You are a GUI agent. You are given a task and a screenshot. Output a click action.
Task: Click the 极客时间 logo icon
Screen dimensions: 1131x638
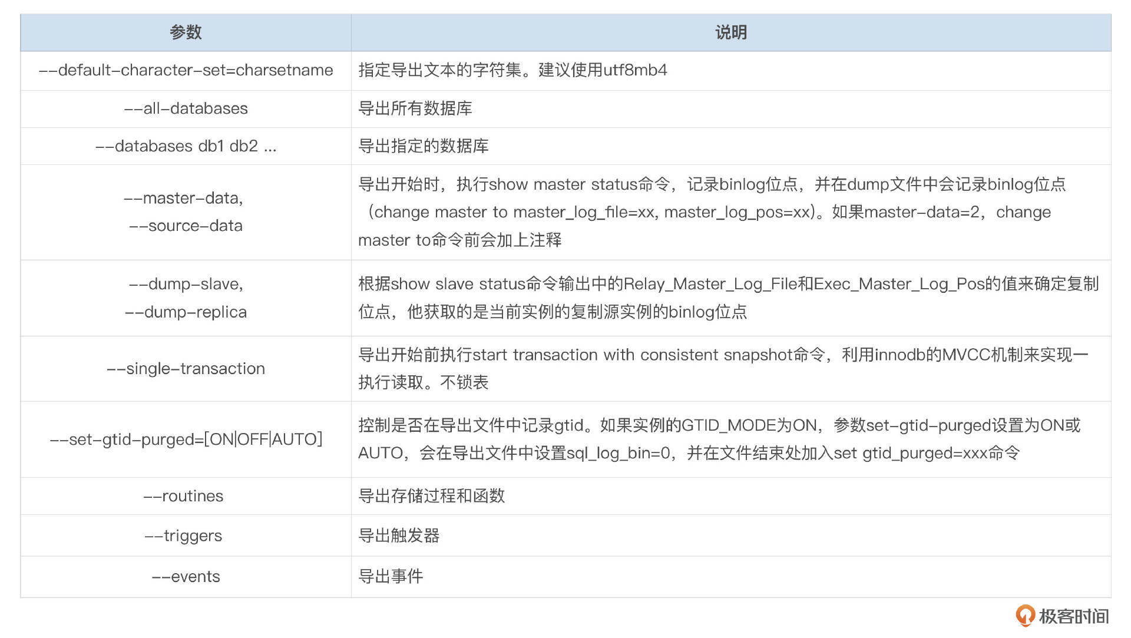pyautogui.click(x=1025, y=616)
